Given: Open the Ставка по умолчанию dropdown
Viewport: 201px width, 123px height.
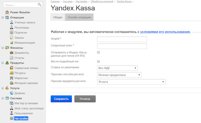Looking at the screenshot, I should [x=117, y=68].
